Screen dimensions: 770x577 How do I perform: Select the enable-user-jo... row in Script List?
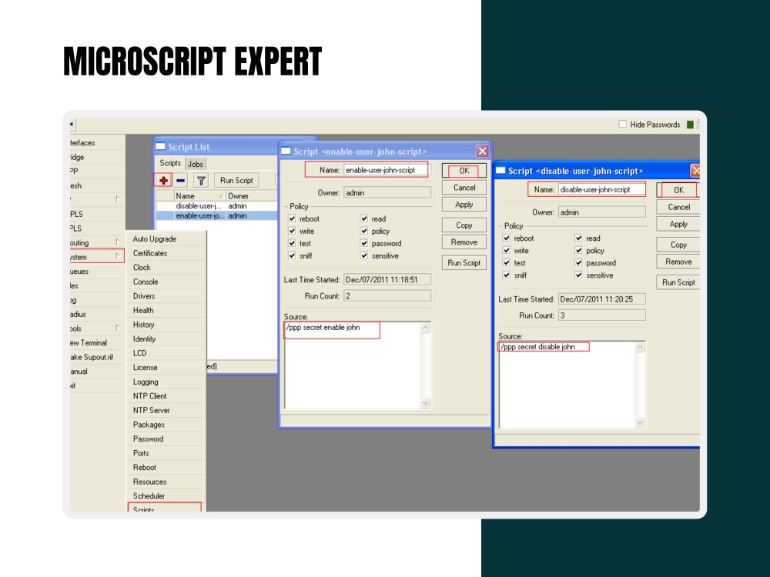(x=216, y=215)
